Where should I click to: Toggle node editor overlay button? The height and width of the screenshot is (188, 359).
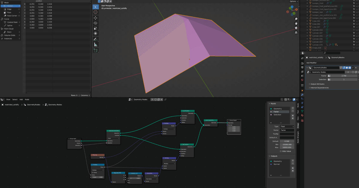pos(294,99)
